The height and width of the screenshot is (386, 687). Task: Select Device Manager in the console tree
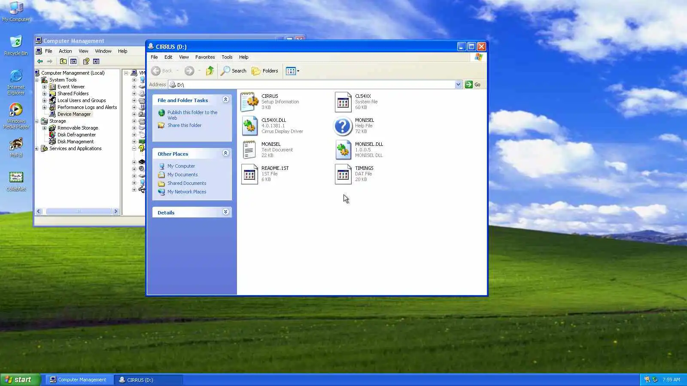click(74, 114)
